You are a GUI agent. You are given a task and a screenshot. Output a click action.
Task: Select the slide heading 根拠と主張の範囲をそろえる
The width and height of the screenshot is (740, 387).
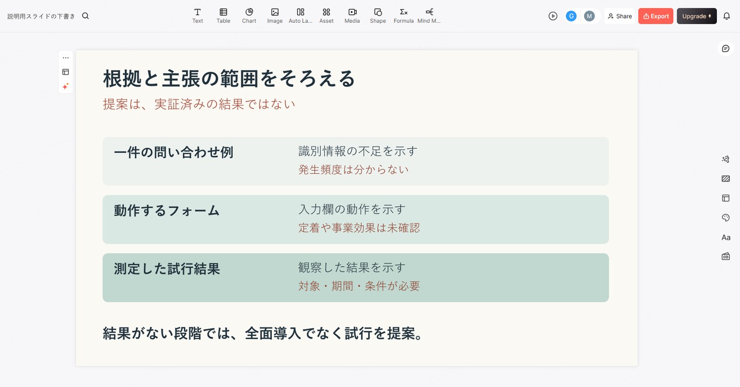click(x=229, y=79)
